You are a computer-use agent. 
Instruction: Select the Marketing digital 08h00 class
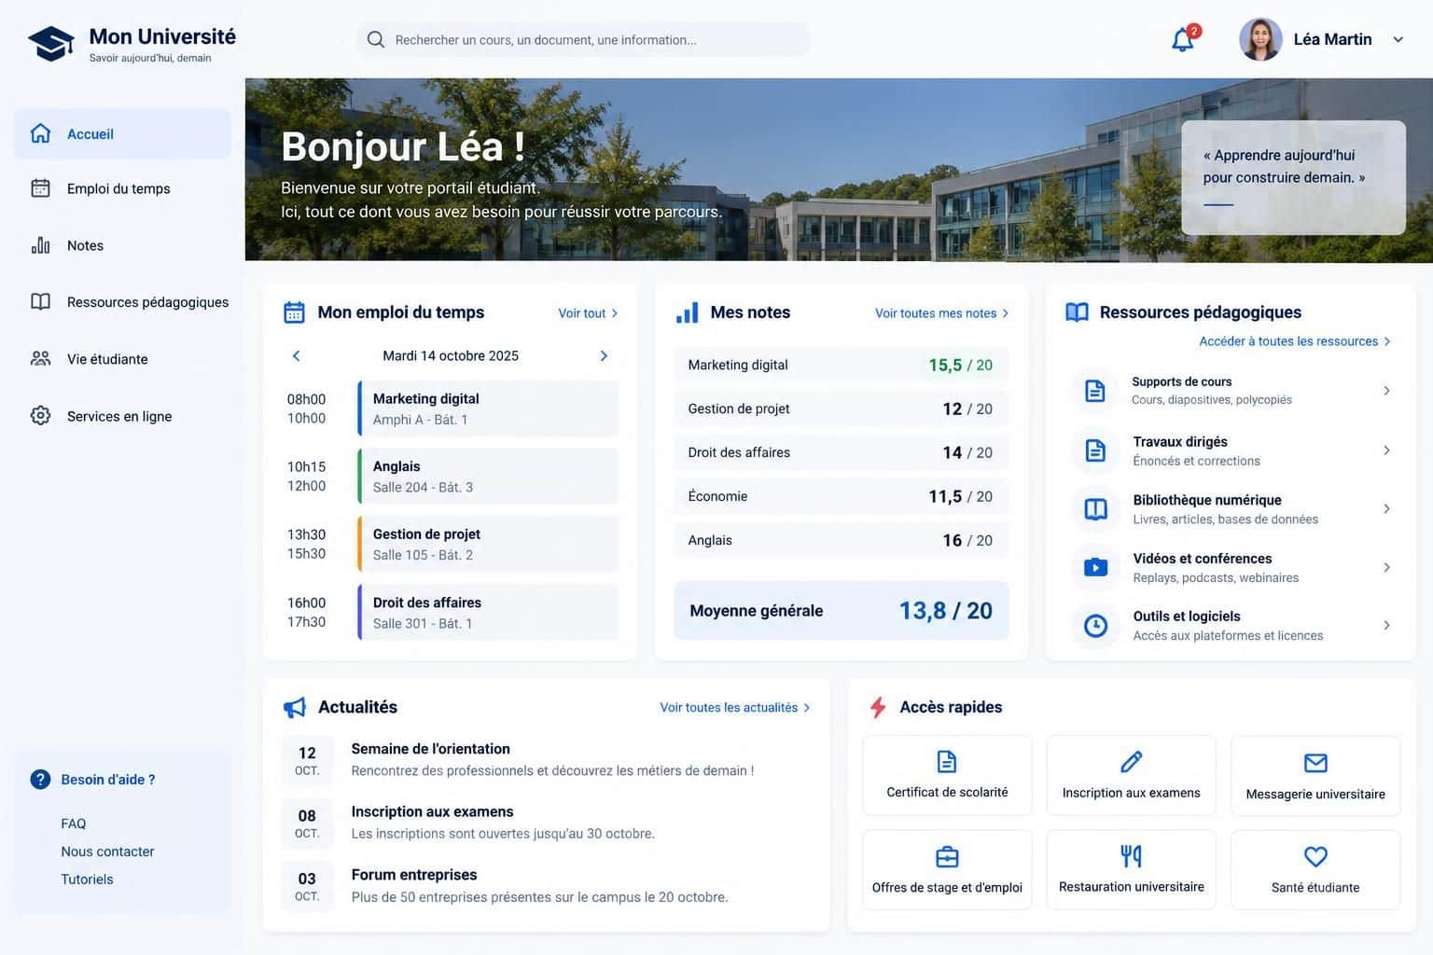coord(488,408)
